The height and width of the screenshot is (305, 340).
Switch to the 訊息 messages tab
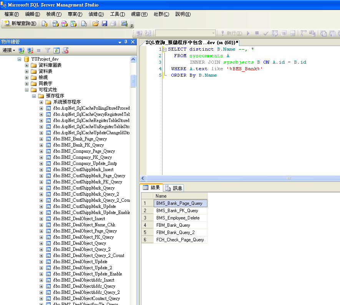click(x=174, y=188)
